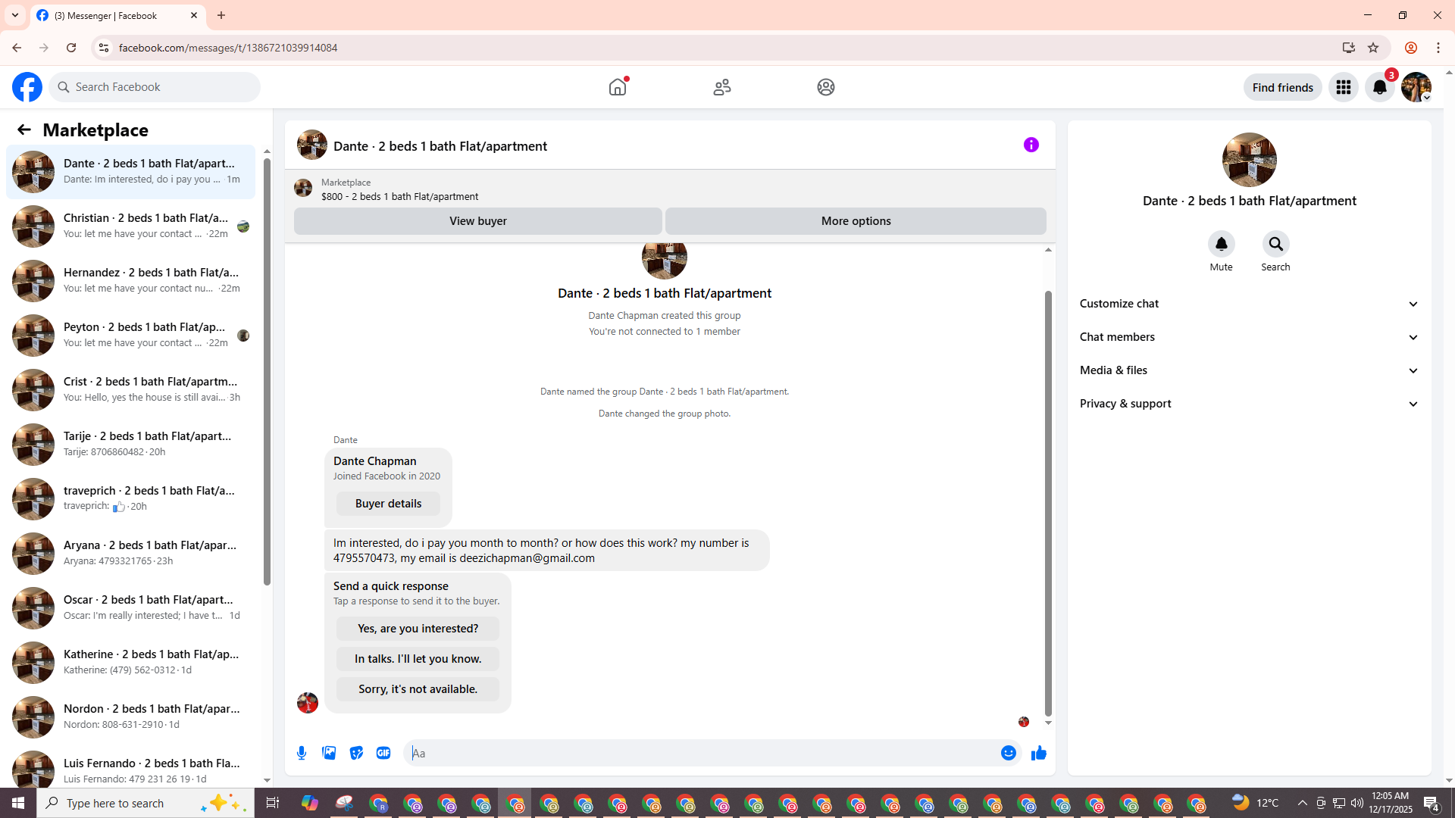Screen dimensions: 1455x818
Task: Attach a photo or file
Action: click(329, 753)
